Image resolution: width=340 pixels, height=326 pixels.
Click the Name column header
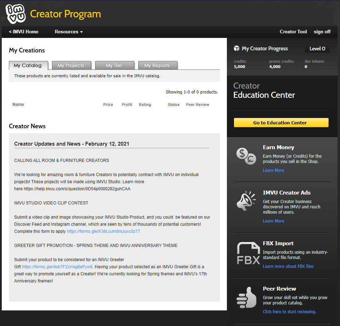tap(18, 104)
